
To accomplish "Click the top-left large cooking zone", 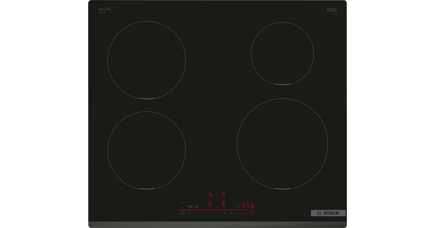I will pyautogui.click(x=146, y=60).
